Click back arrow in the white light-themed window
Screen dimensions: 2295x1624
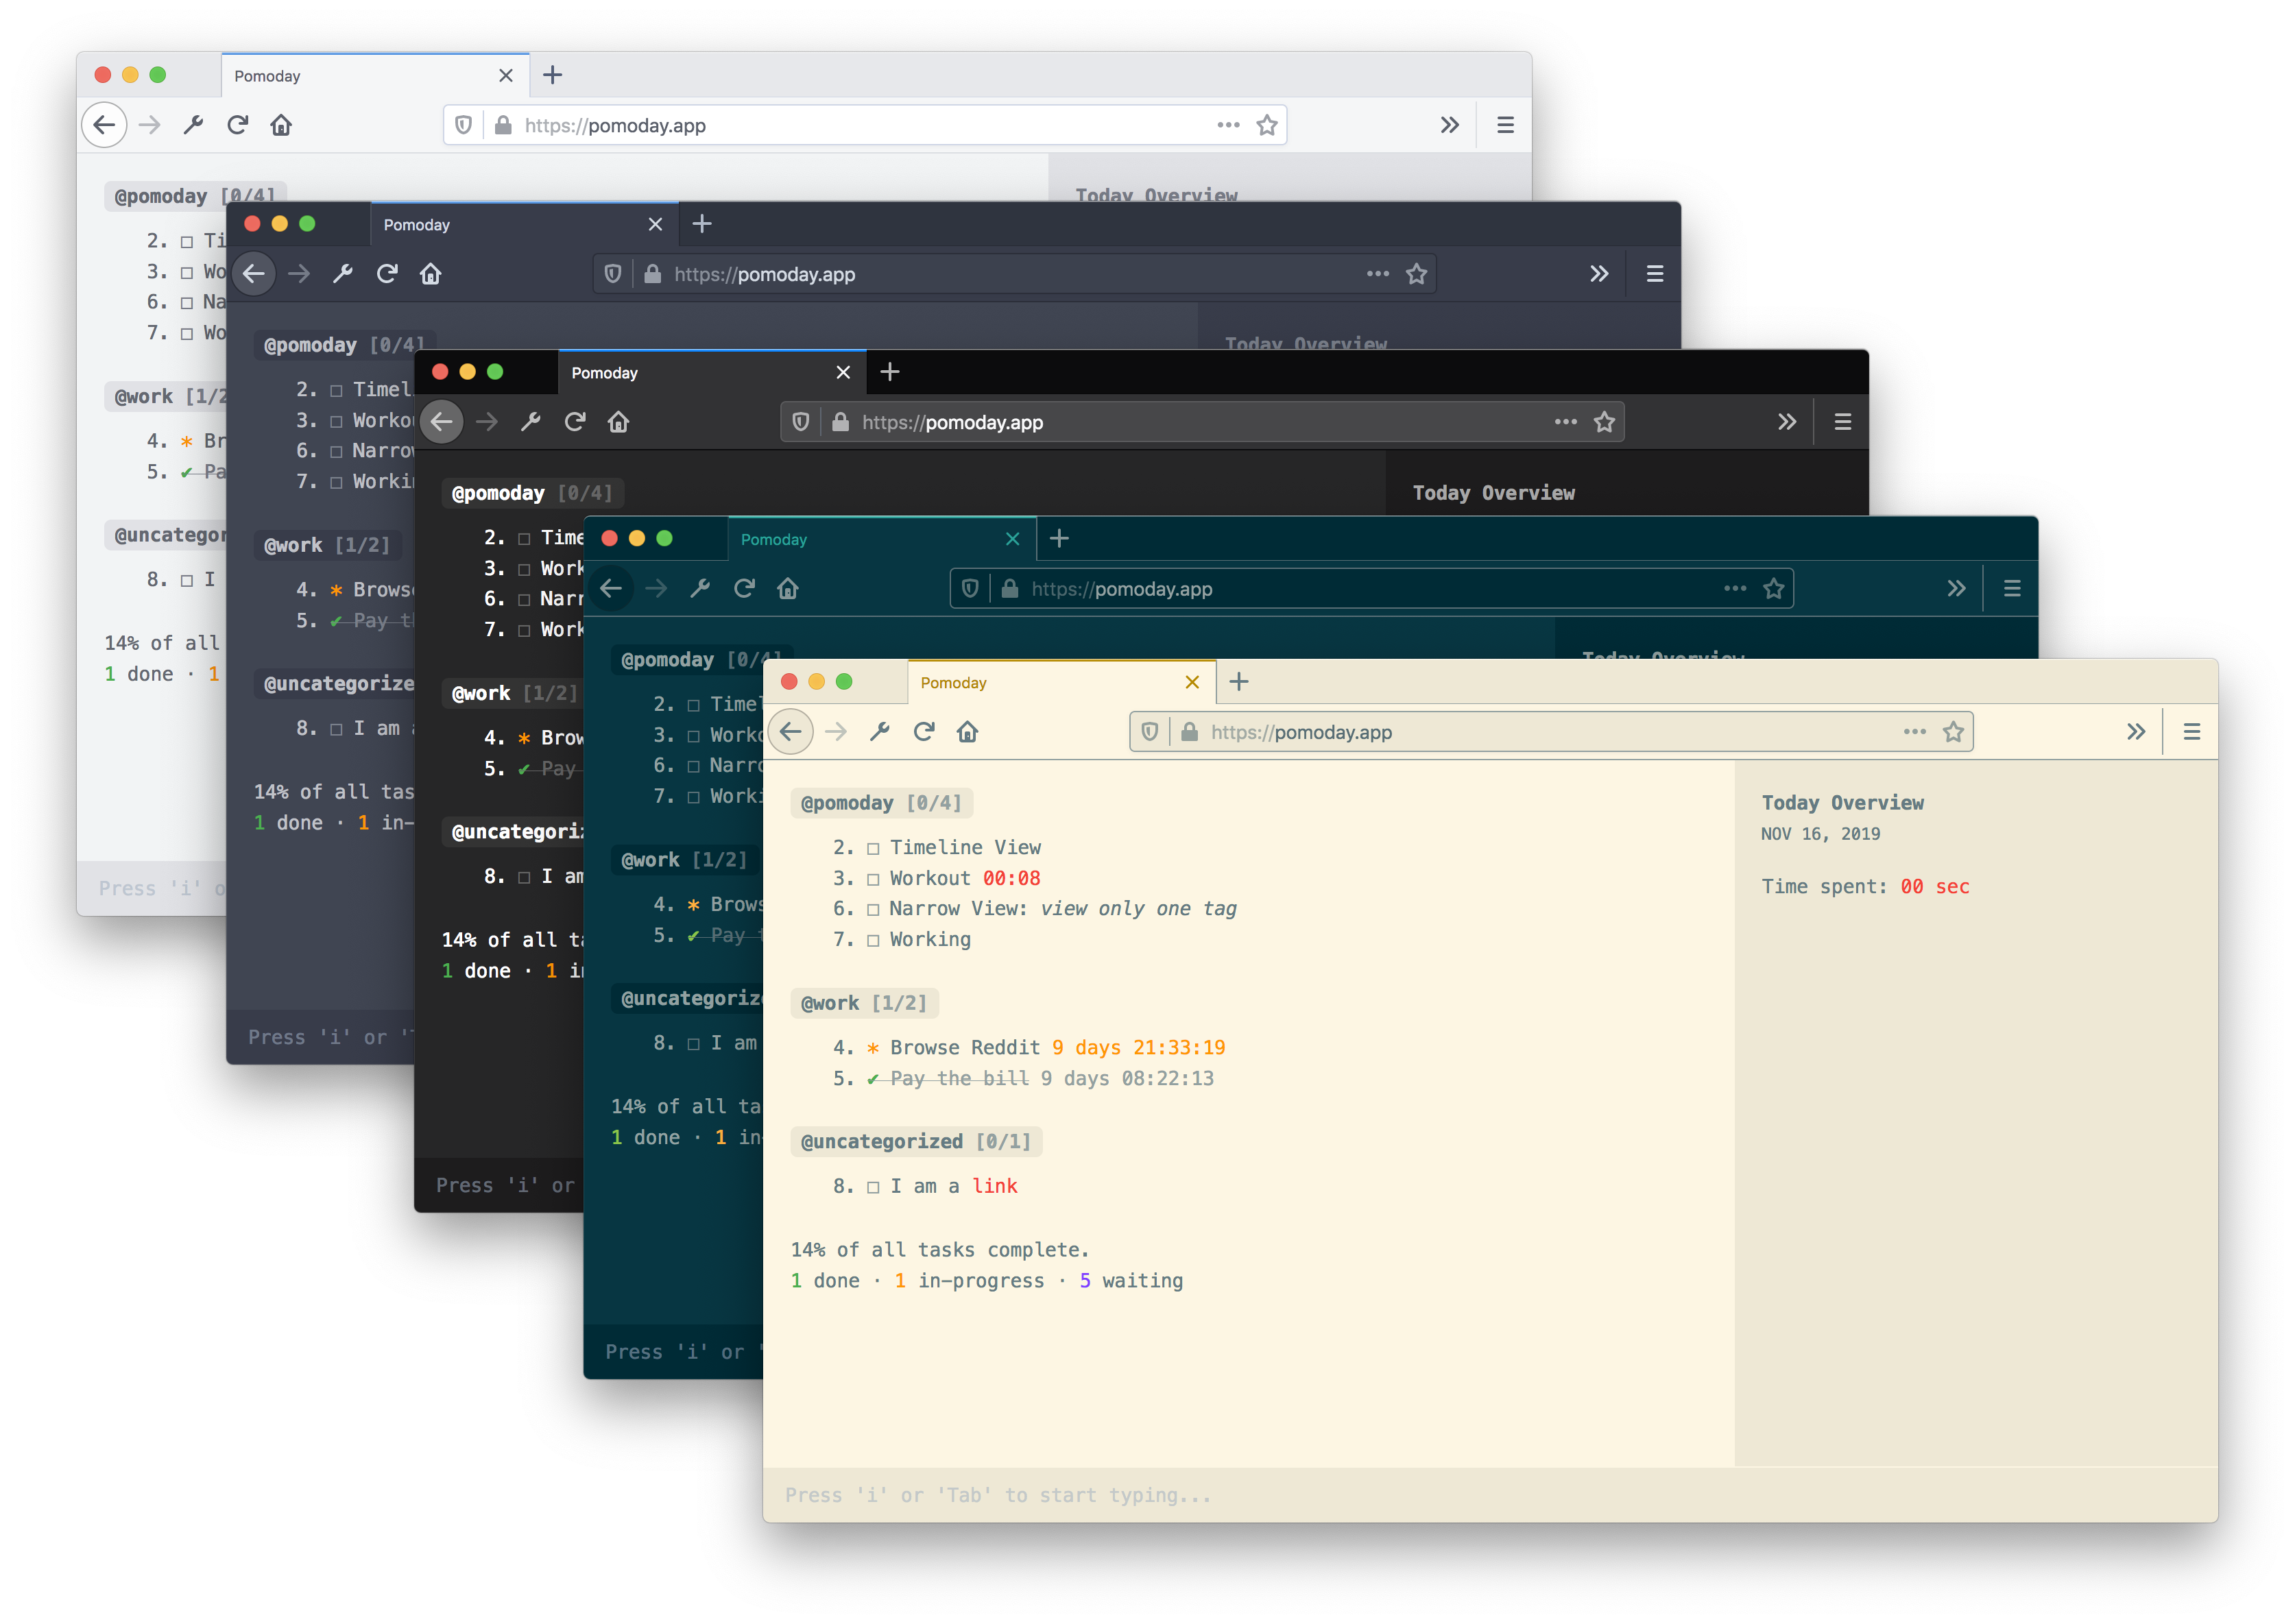(x=104, y=125)
